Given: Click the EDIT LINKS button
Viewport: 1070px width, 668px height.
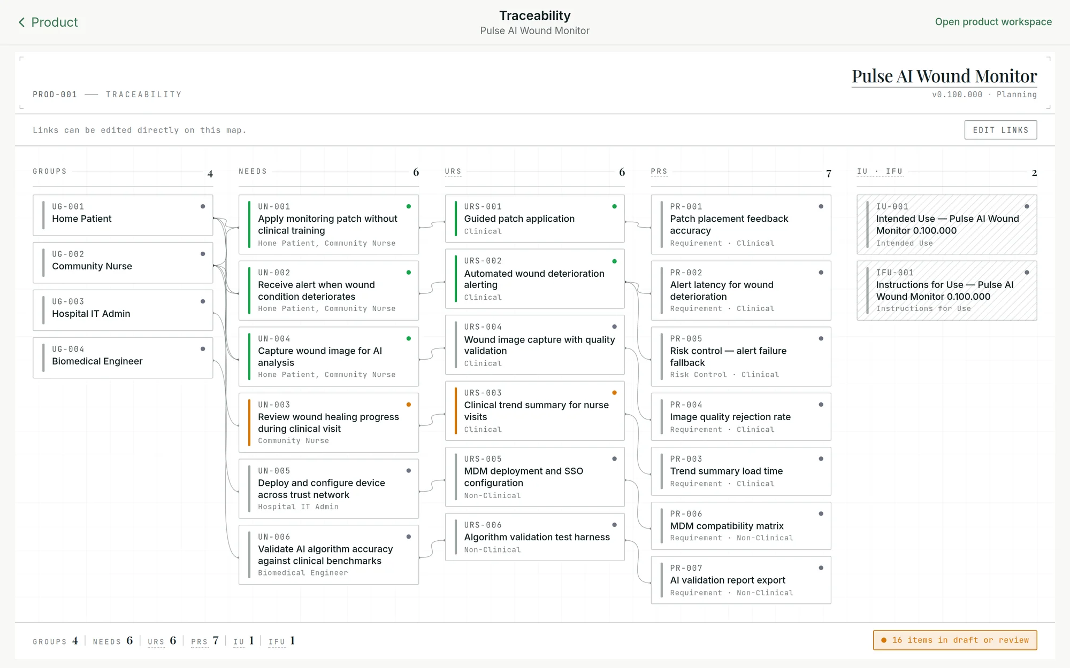Looking at the screenshot, I should [x=1000, y=130].
